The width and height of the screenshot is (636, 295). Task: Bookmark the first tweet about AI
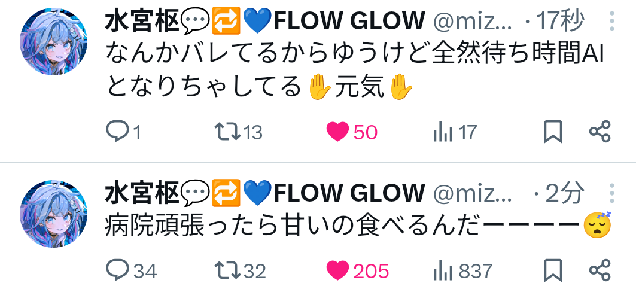tap(553, 132)
